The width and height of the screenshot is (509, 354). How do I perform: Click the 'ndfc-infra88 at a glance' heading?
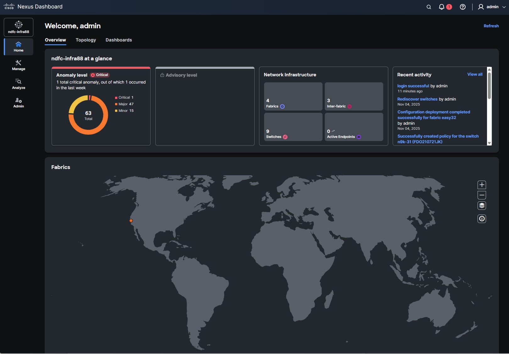tap(82, 58)
